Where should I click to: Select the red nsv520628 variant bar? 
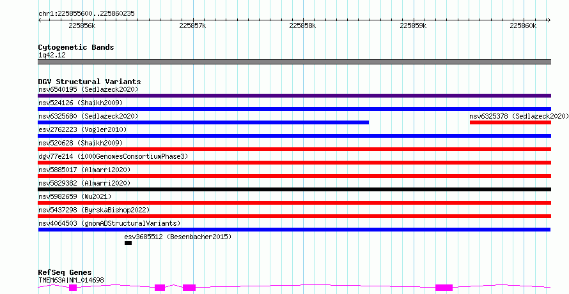[294, 149]
